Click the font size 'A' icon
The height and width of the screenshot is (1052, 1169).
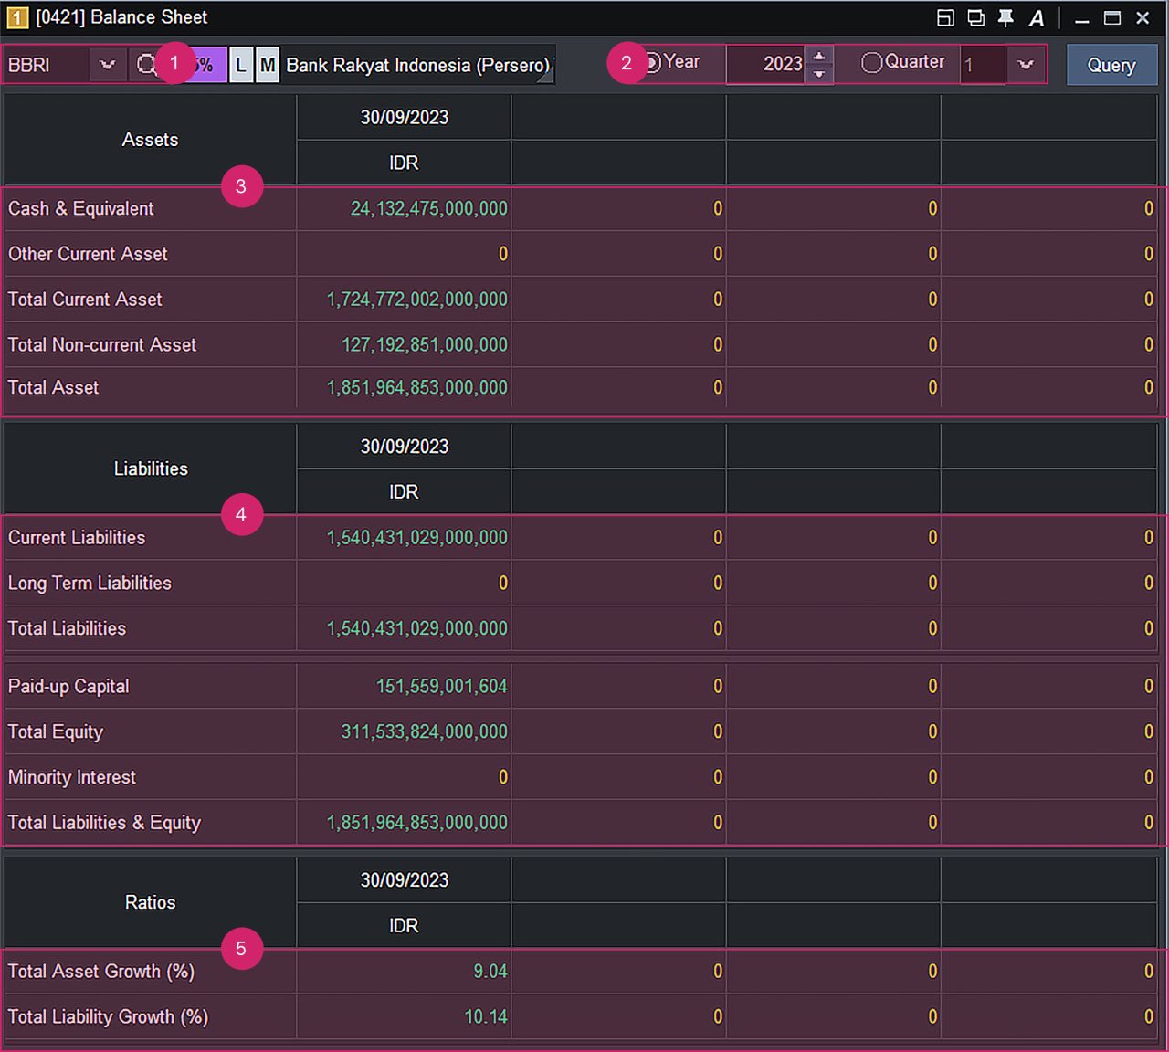(x=1036, y=18)
